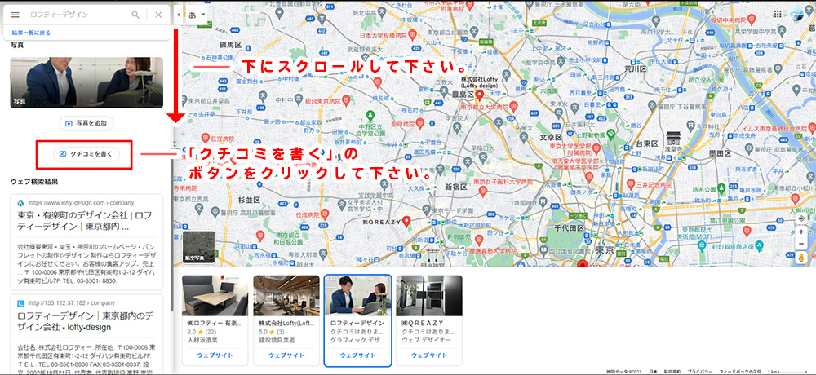
Task: Click the 東京女子医科大学病院 marker
Action: click(x=482, y=191)
